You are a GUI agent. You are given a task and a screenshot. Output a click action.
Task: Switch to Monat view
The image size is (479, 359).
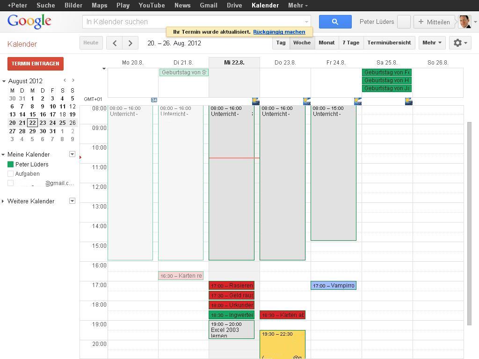[x=327, y=43]
